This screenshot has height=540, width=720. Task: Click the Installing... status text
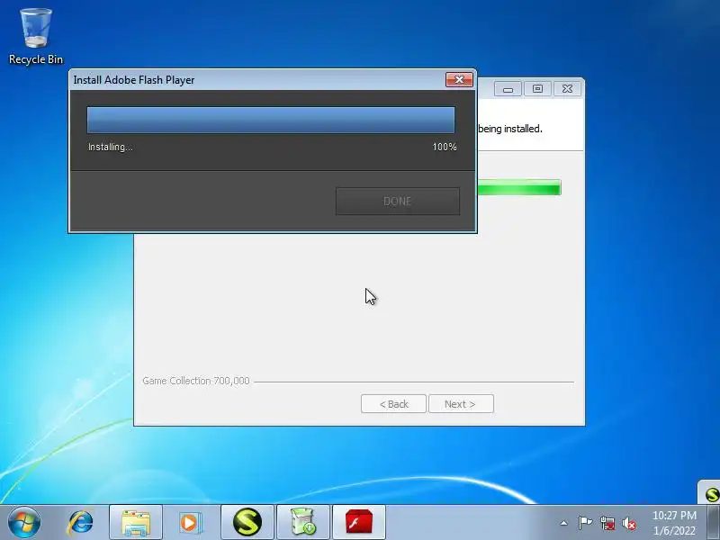tap(110, 147)
